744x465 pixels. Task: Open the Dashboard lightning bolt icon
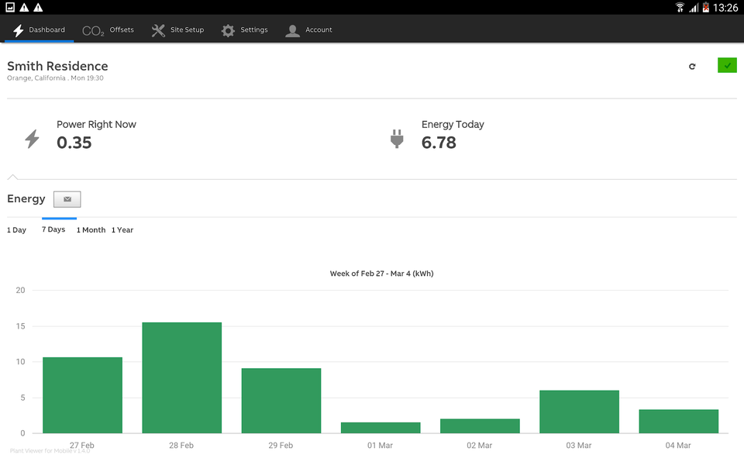coord(18,29)
